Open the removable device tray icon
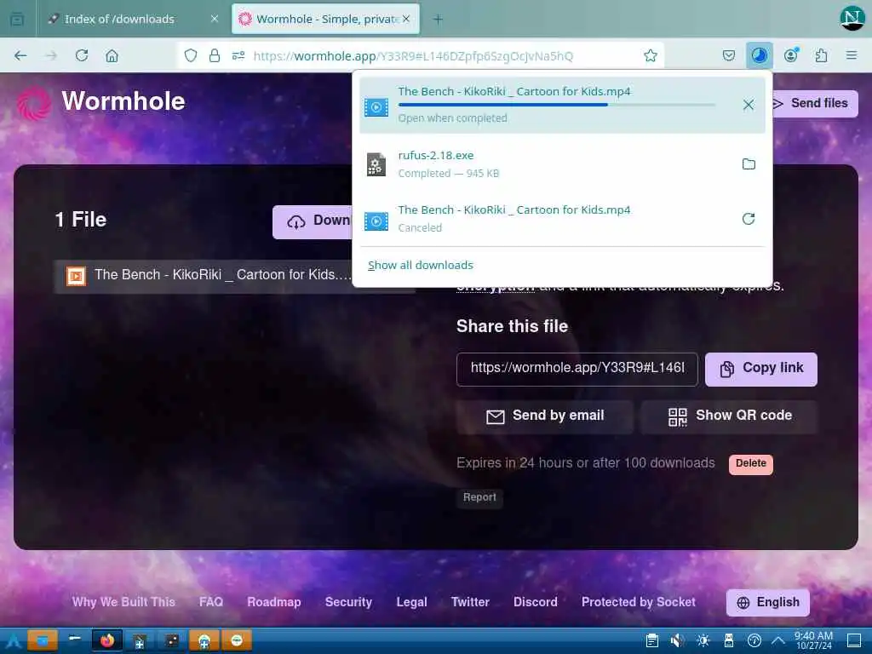 (729, 641)
